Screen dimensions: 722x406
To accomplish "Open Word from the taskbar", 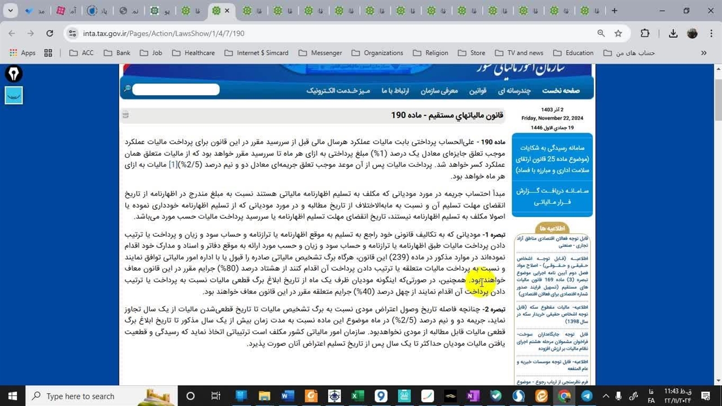I will [x=287, y=396].
